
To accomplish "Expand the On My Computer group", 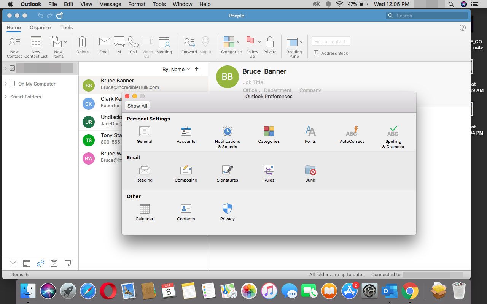I will point(6,83).
